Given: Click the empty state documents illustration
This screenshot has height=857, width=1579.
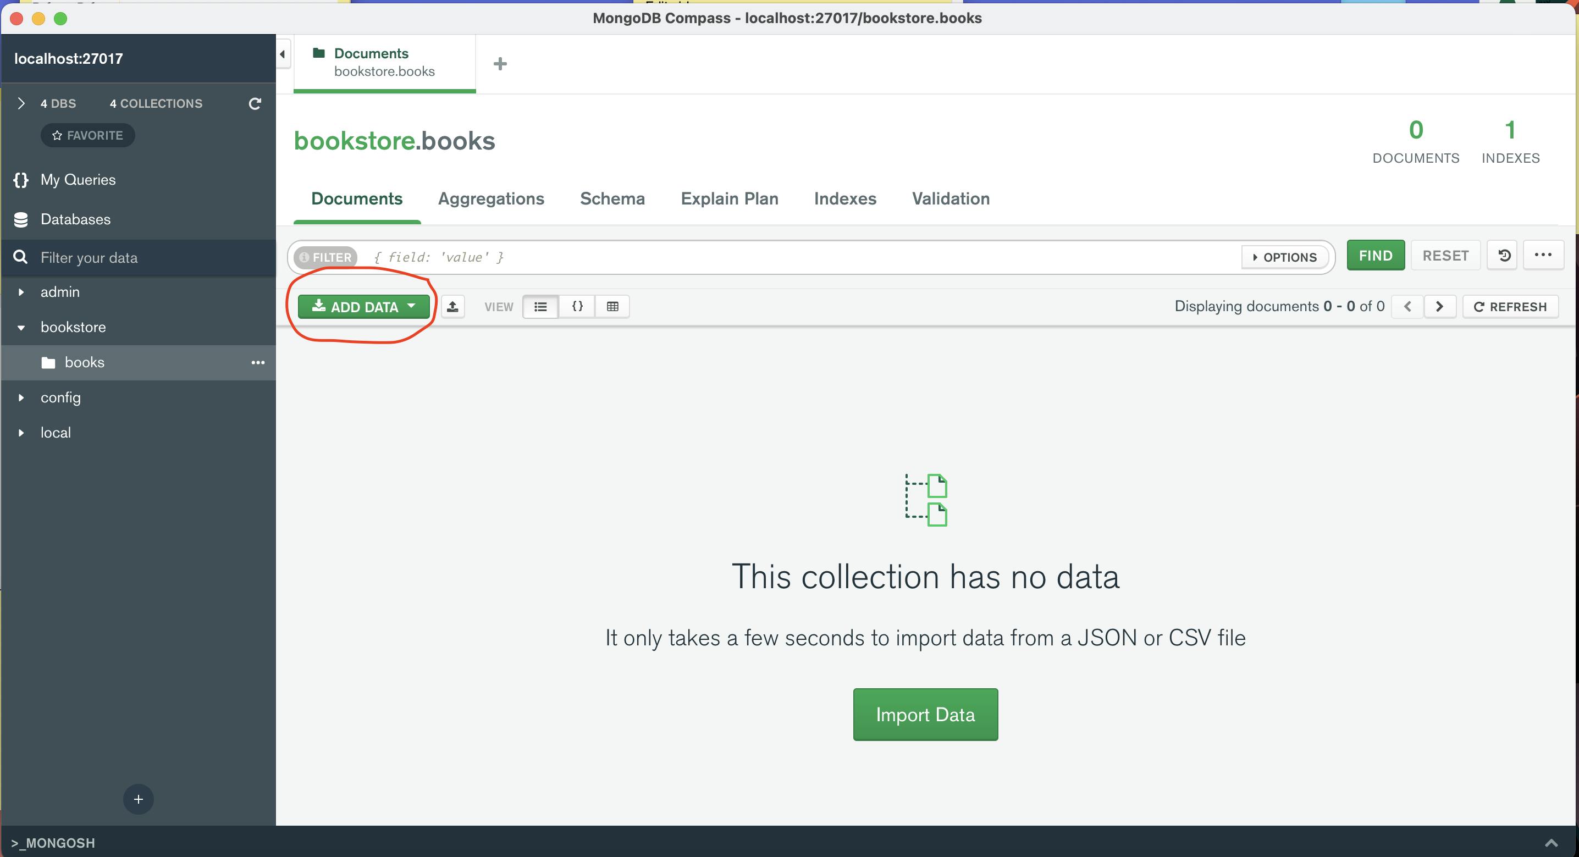Looking at the screenshot, I should tap(926, 500).
